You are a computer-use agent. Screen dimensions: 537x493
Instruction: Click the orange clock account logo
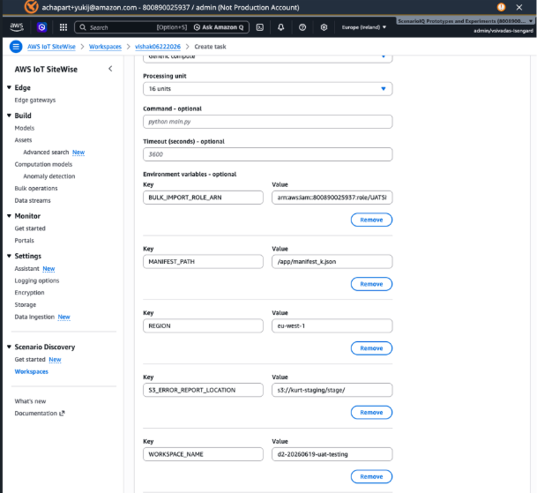[31, 6]
